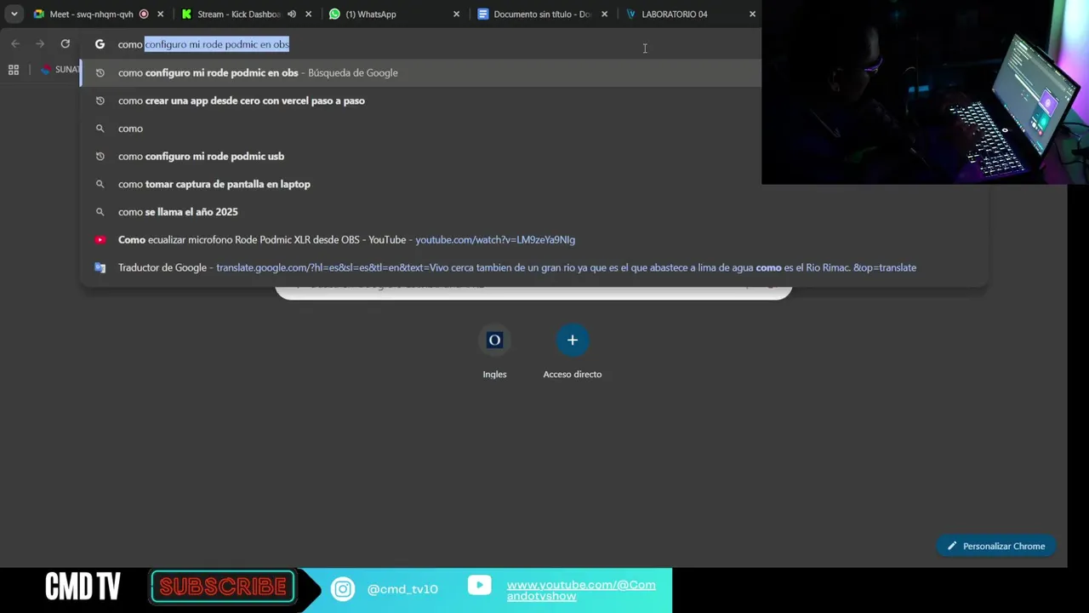Click magnifier icon of captura de pantalla suggestion
This screenshot has height=613, width=1089.
click(100, 184)
